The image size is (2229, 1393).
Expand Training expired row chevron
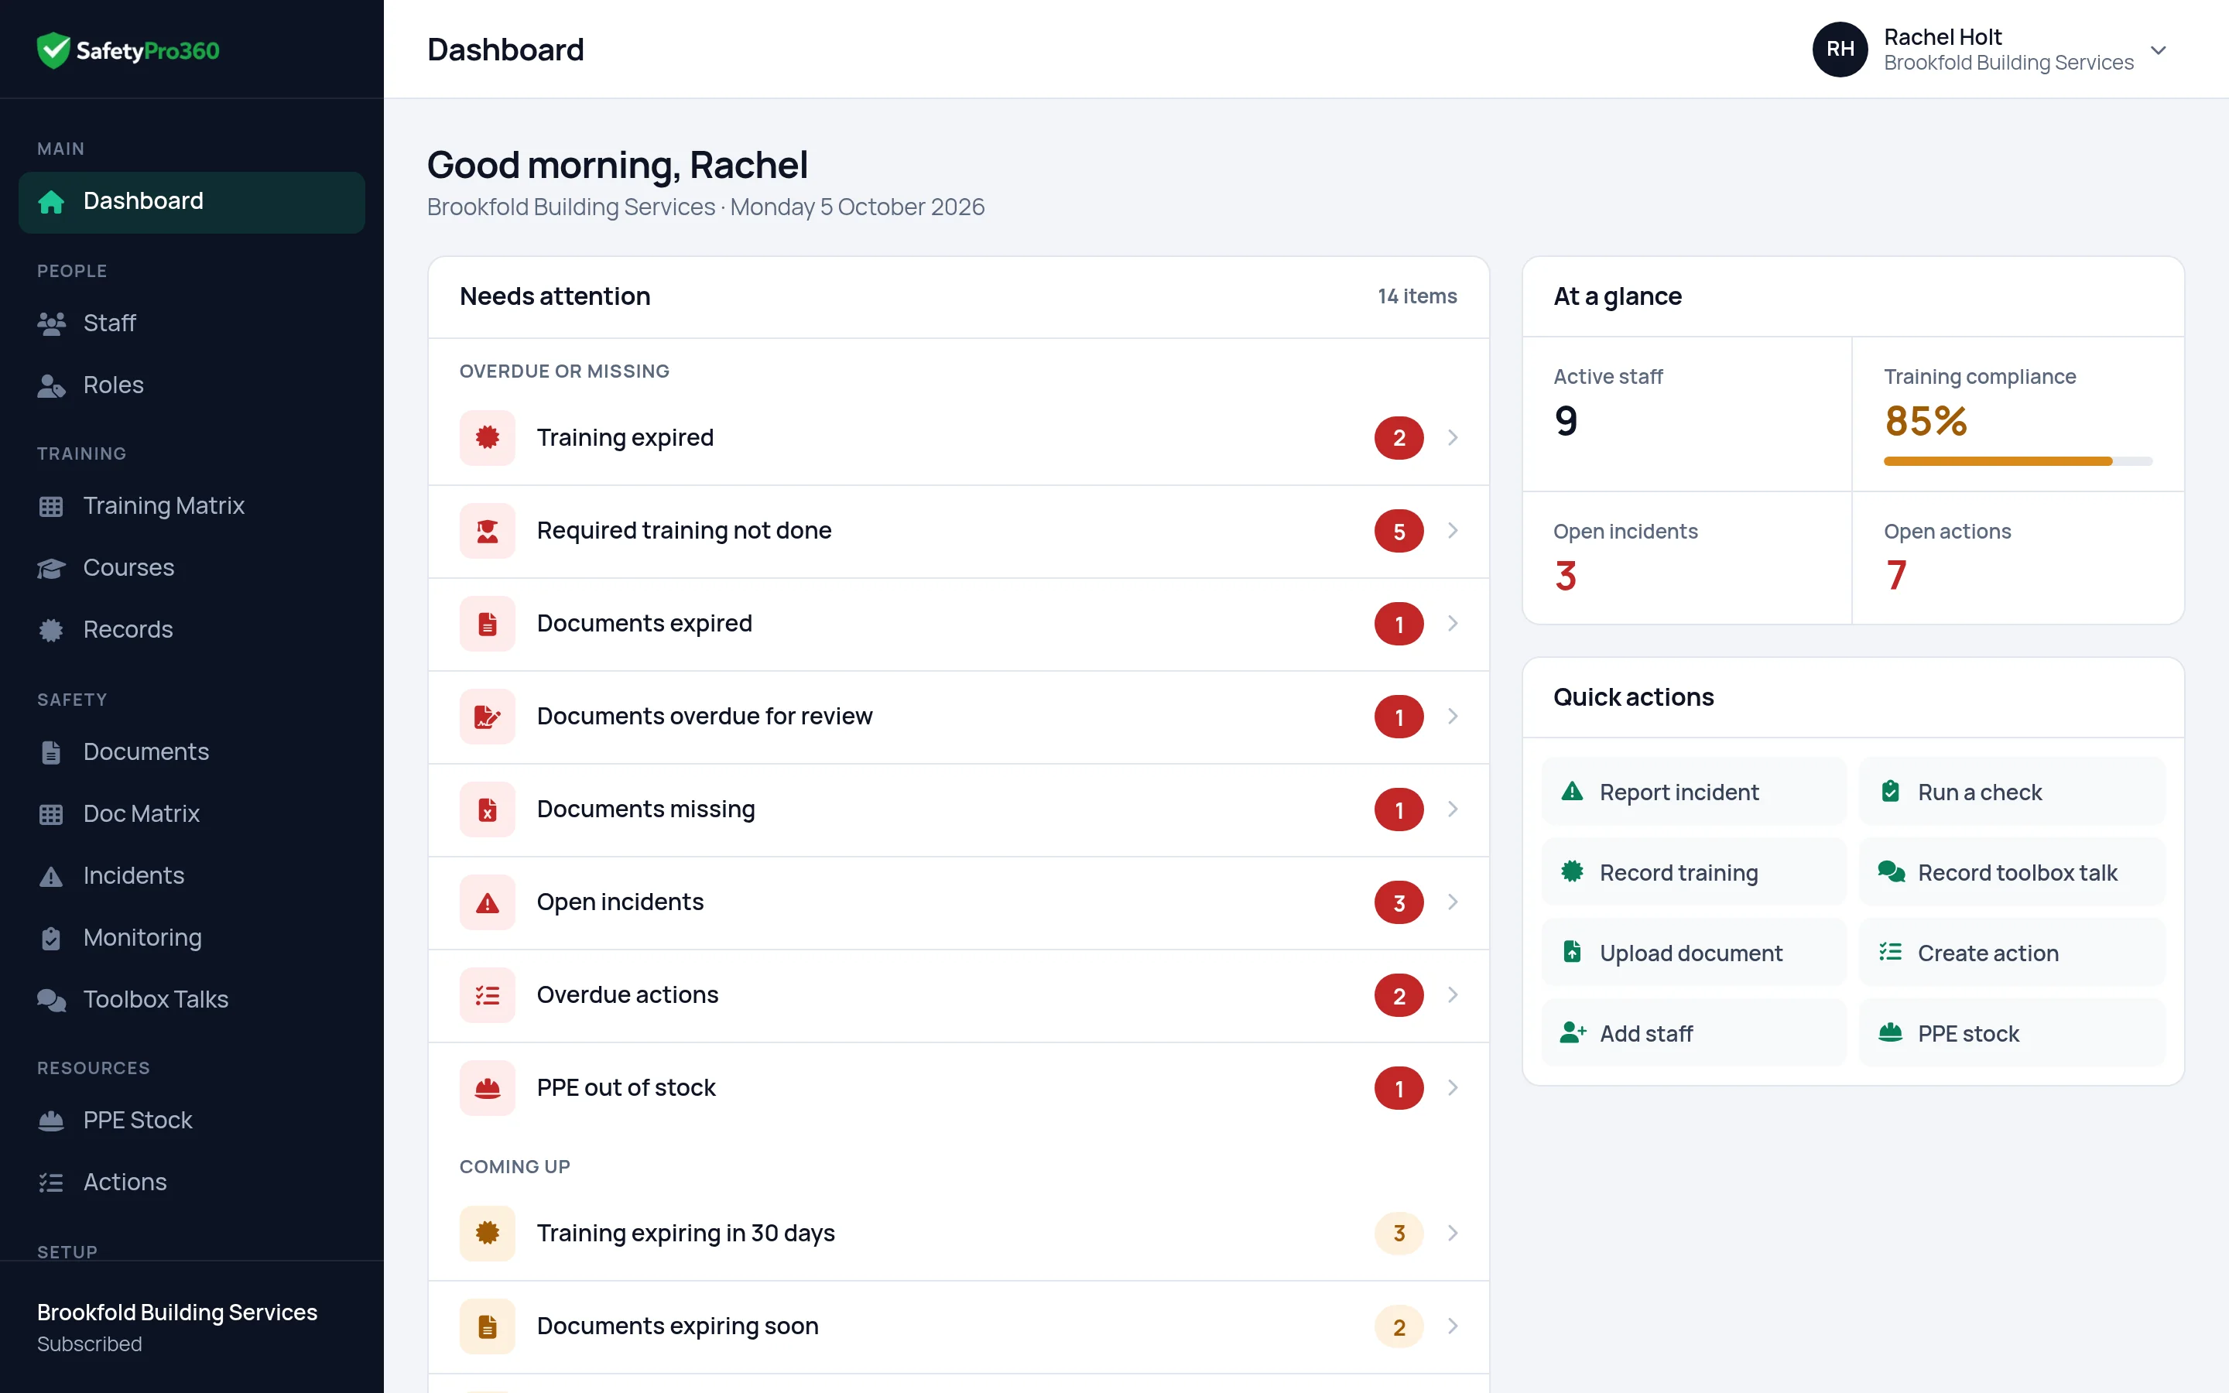pyautogui.click(x=1453, y=437)
